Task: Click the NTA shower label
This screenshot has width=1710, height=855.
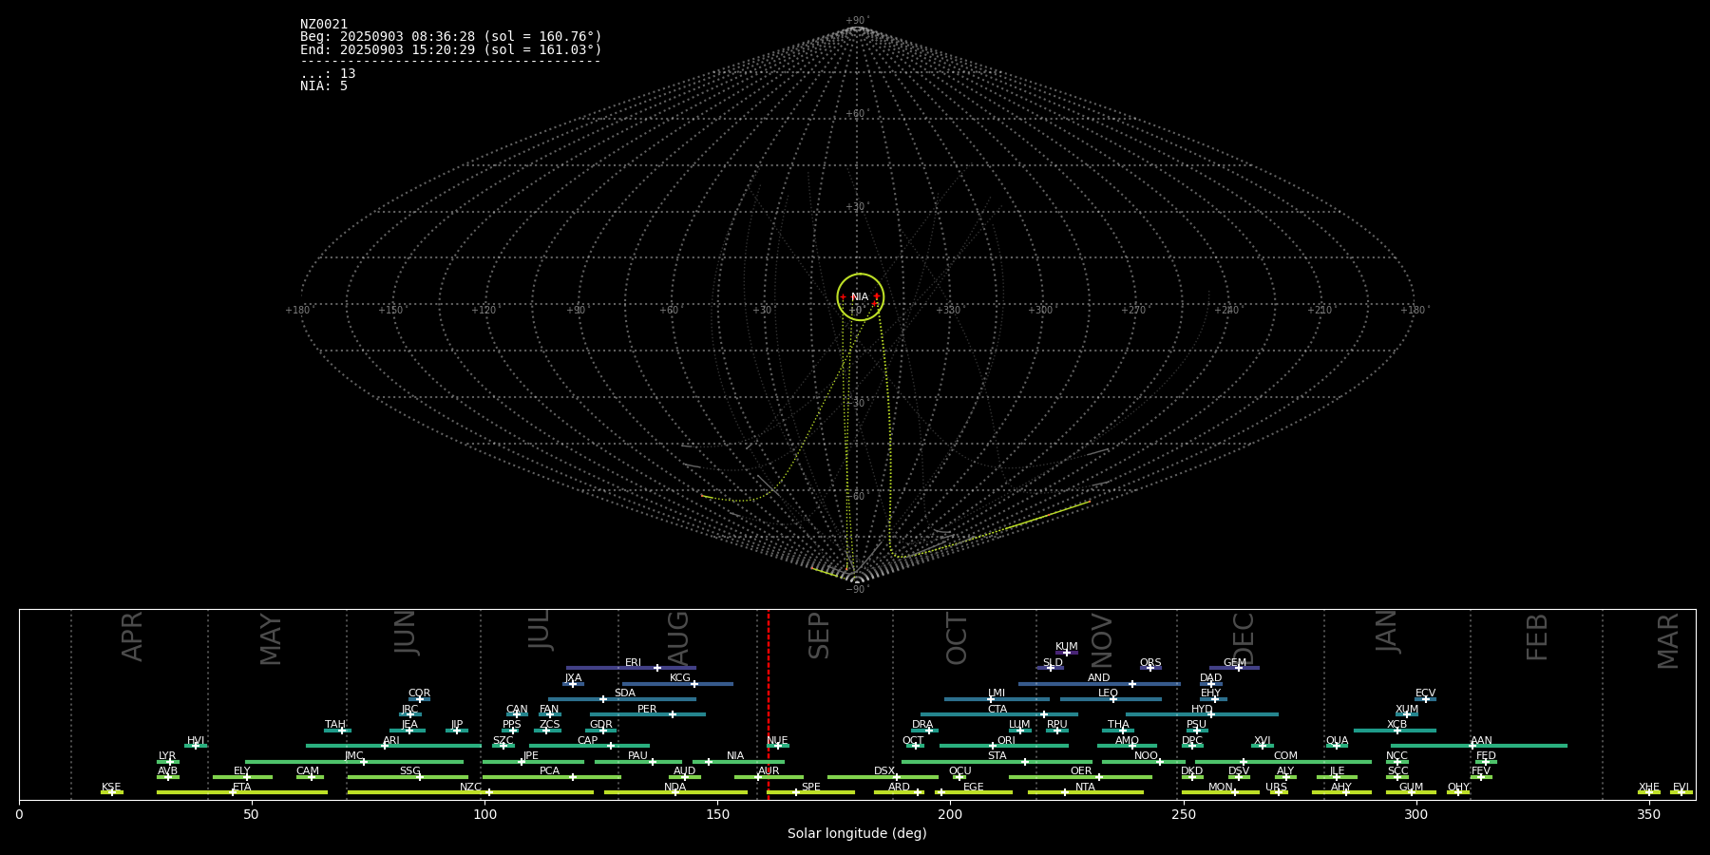Action: click(x=1085, y=788)
